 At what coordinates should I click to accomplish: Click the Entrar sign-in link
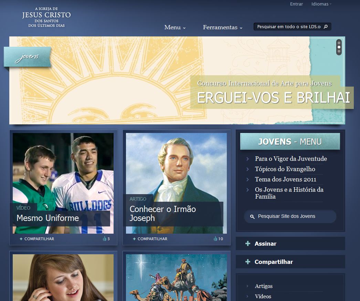[296, 4]
